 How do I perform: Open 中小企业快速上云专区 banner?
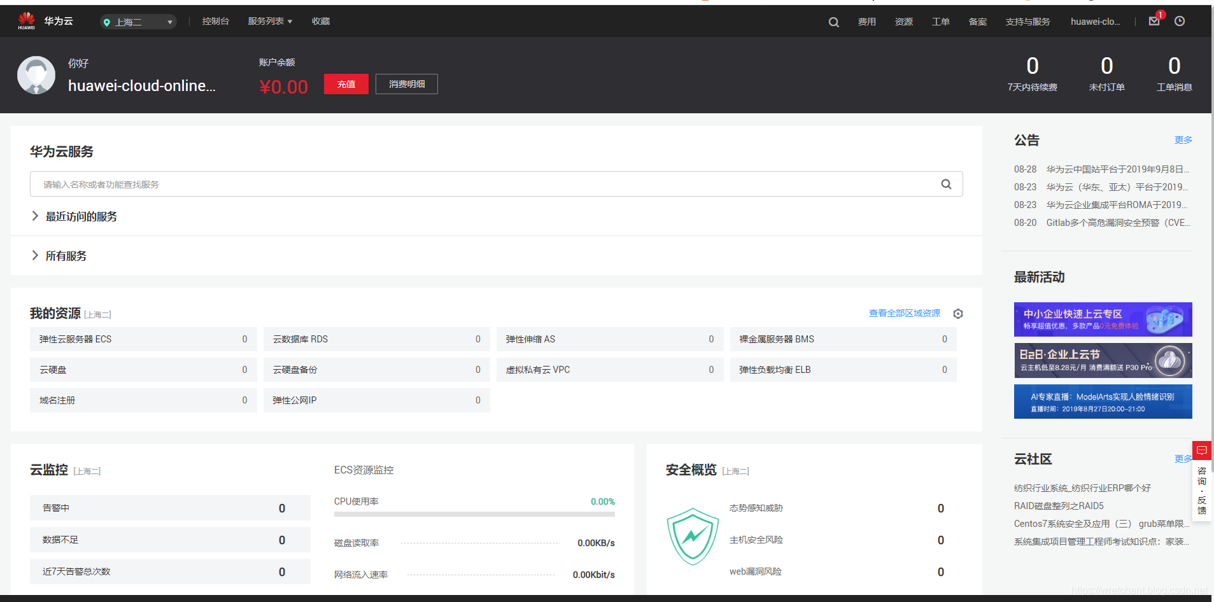tap(1103, 319)
